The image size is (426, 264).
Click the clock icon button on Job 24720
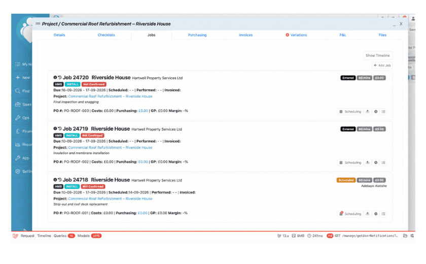(x=376, y=112)
